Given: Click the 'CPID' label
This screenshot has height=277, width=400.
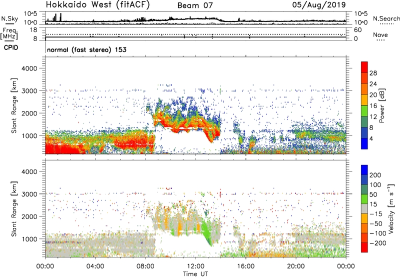Looking at the screenshot, I should pyautogui.click(x=11, y=47).
